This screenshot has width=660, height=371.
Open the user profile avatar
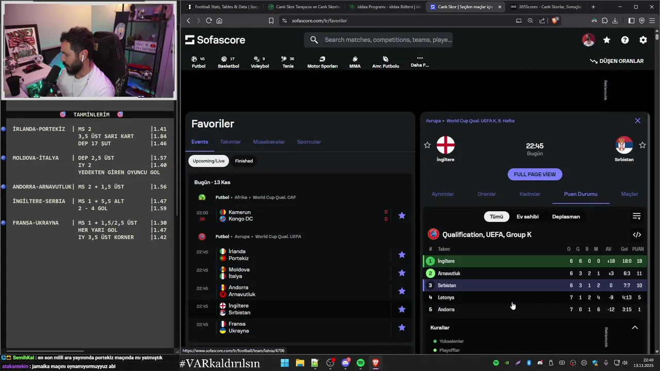[589, 40]
